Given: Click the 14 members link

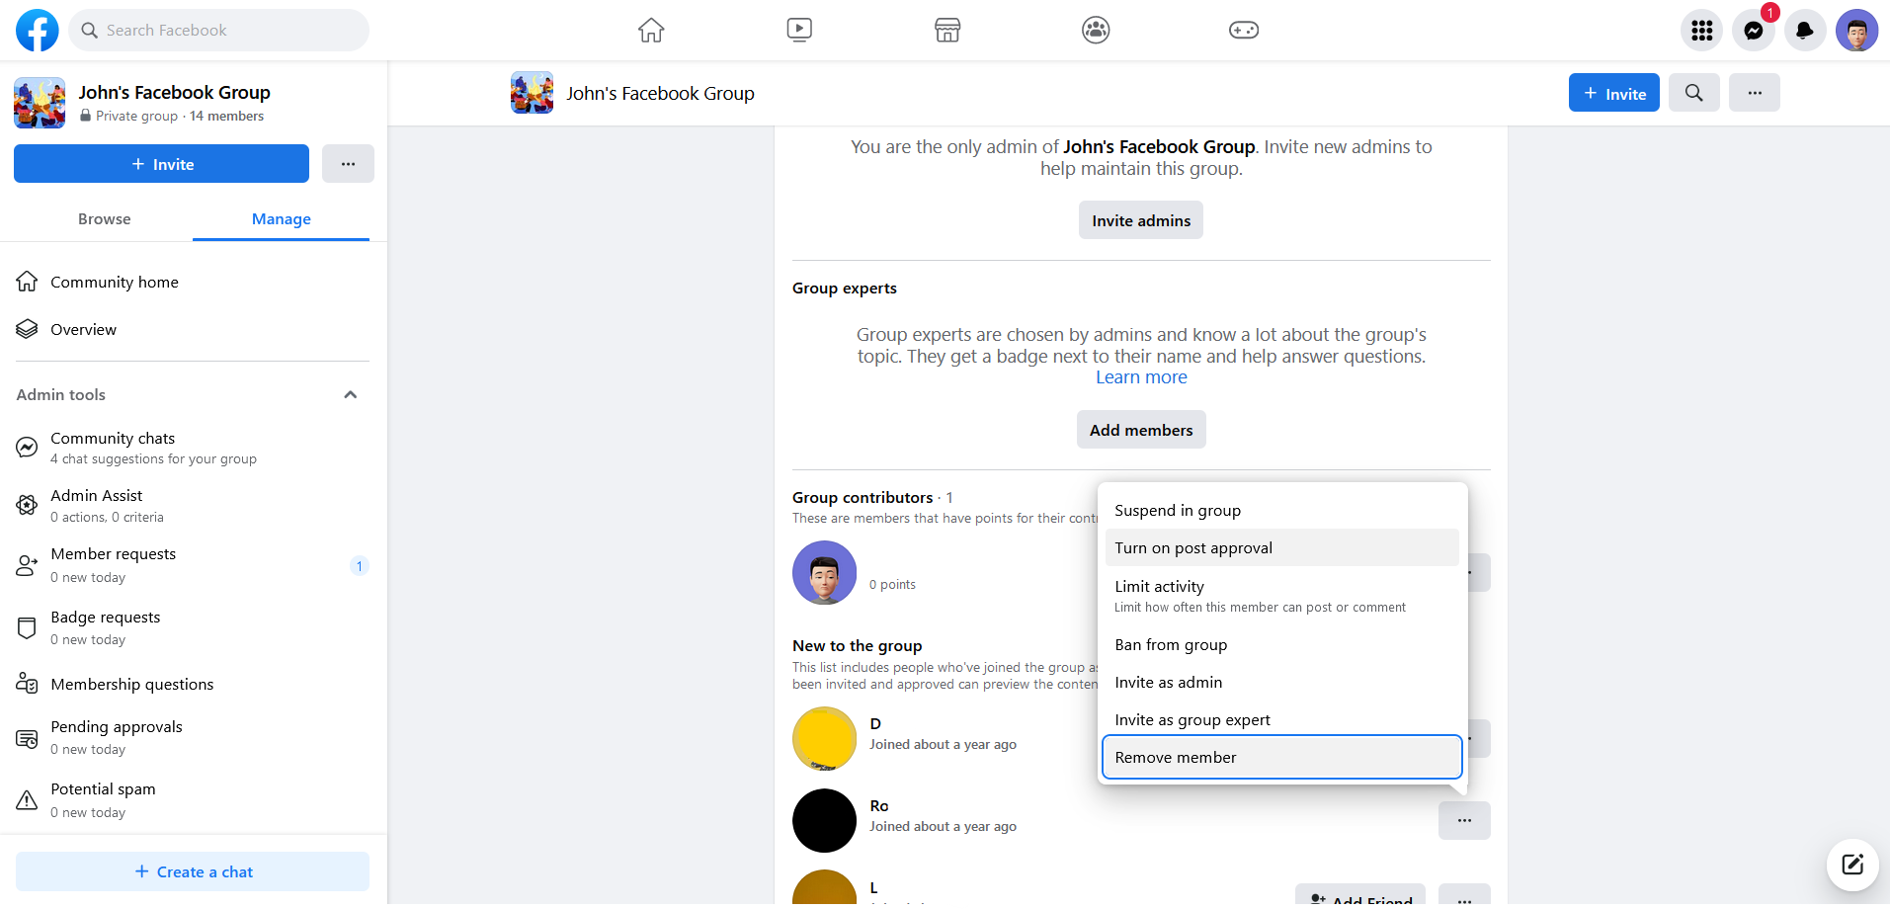Looking at the screenshot, I should pos(226,116).
